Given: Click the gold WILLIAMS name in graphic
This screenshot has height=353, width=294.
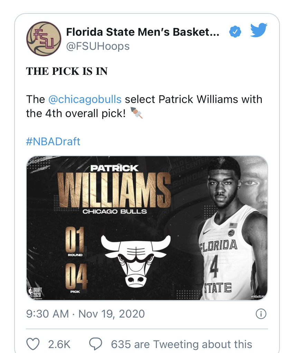Looking at the screenshot, I should click(x=114, y=190).
